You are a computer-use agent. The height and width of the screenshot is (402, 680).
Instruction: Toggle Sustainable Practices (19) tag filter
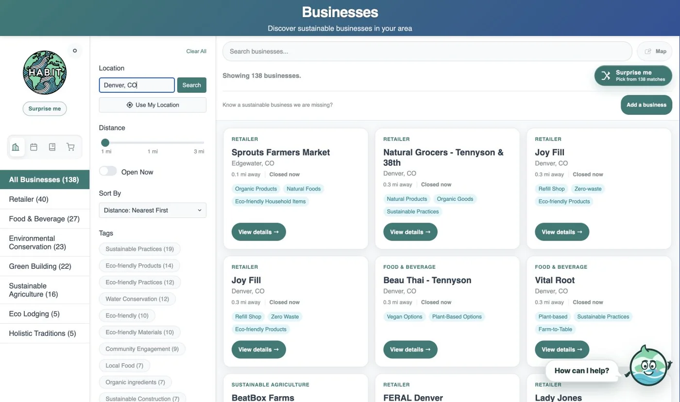(139, 249)
